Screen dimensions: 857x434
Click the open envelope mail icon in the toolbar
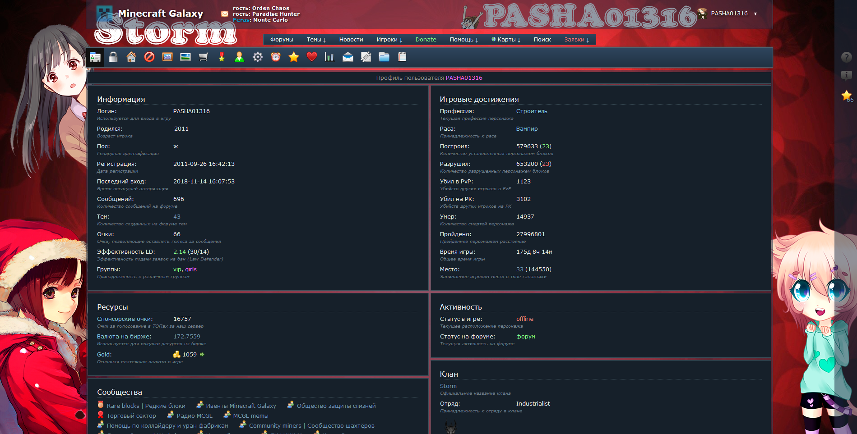tap(348, 57)
